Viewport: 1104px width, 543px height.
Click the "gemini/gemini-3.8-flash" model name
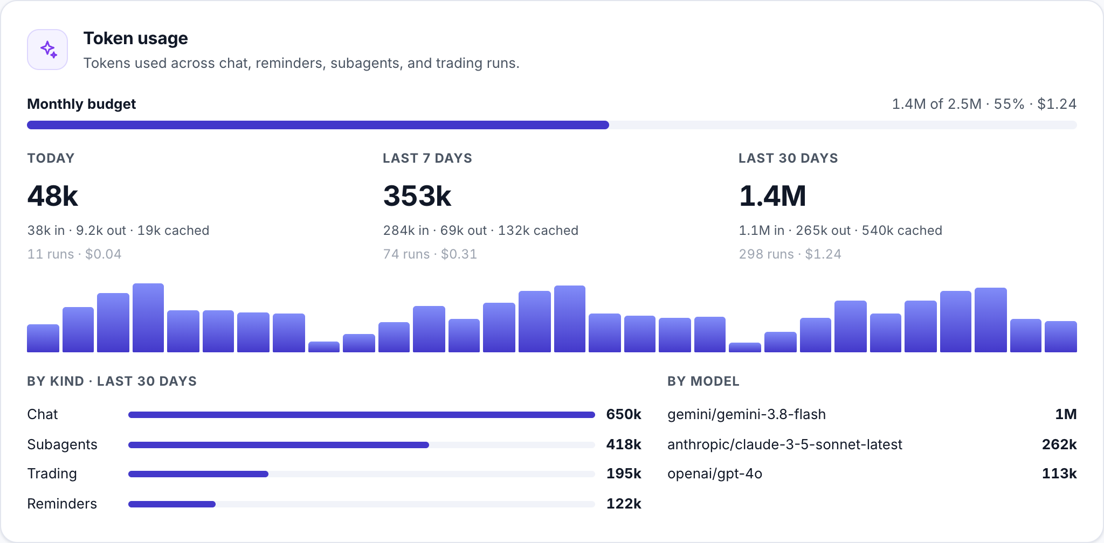click(x=747, y=414)
